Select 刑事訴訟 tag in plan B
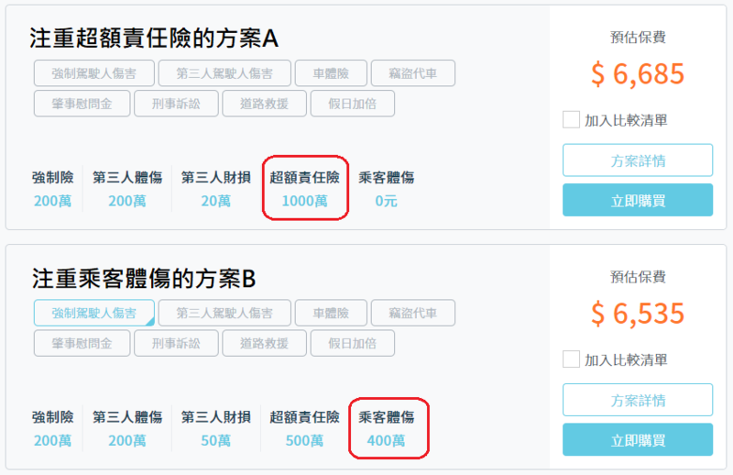Screen dimensions: 733x475 click(x=176, y=343)
